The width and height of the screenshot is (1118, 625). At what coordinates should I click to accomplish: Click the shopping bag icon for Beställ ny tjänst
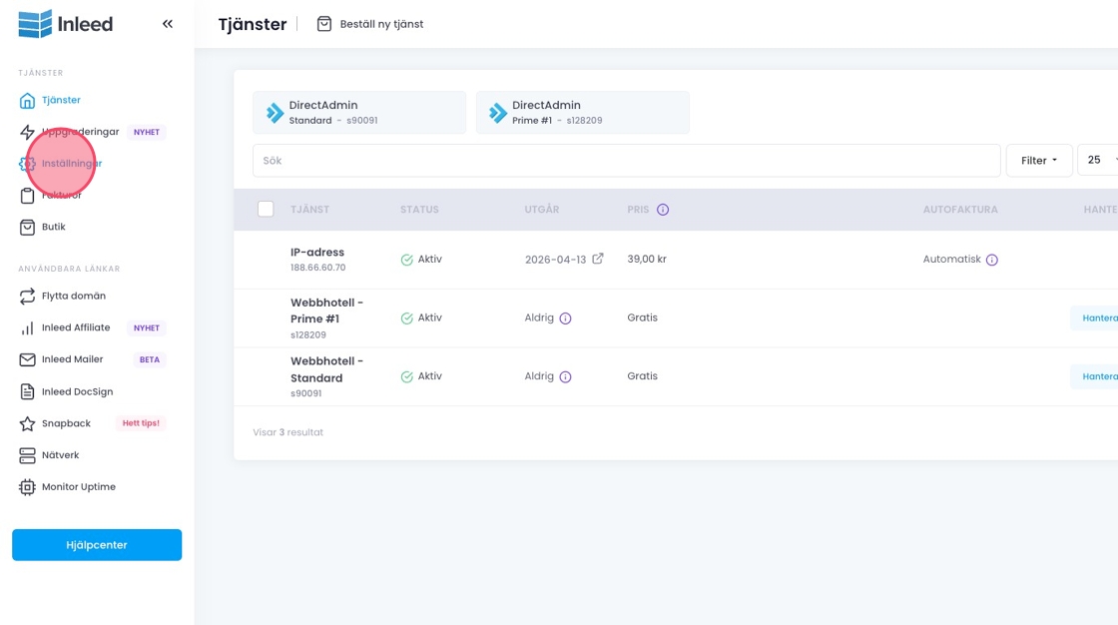click(x=324, y=24)
